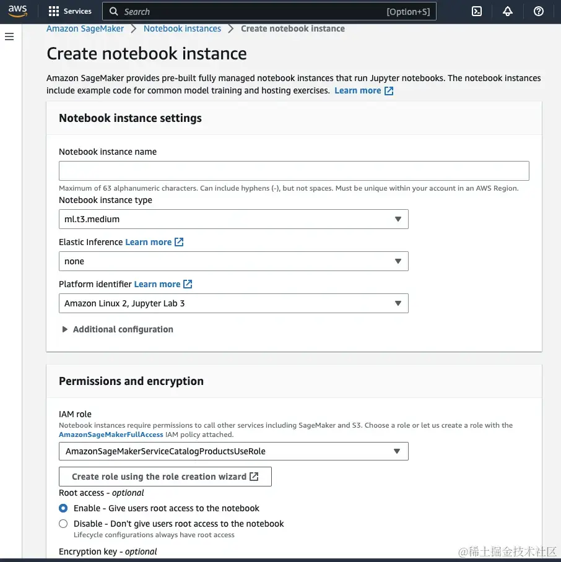This screenshot has height=562, width=561.
Task: Click the AWS logo home icon
Action: coord(17,11)
